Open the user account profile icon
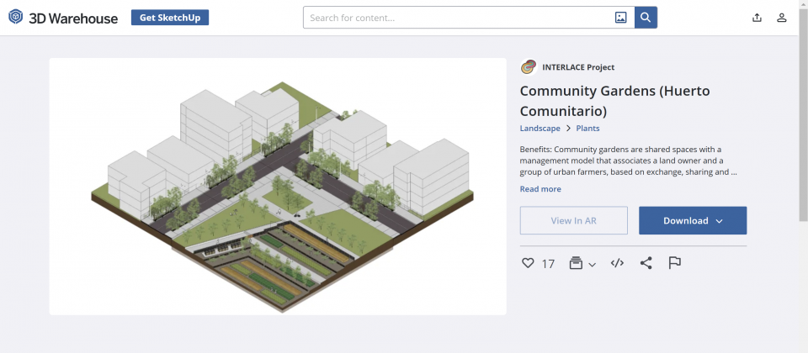This screenshot has width=808, height=353. [x=782, y=18]
